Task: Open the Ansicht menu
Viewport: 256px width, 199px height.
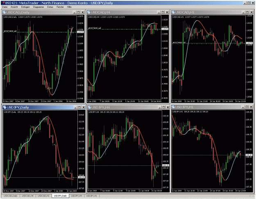Action: [x=14, y=7]
